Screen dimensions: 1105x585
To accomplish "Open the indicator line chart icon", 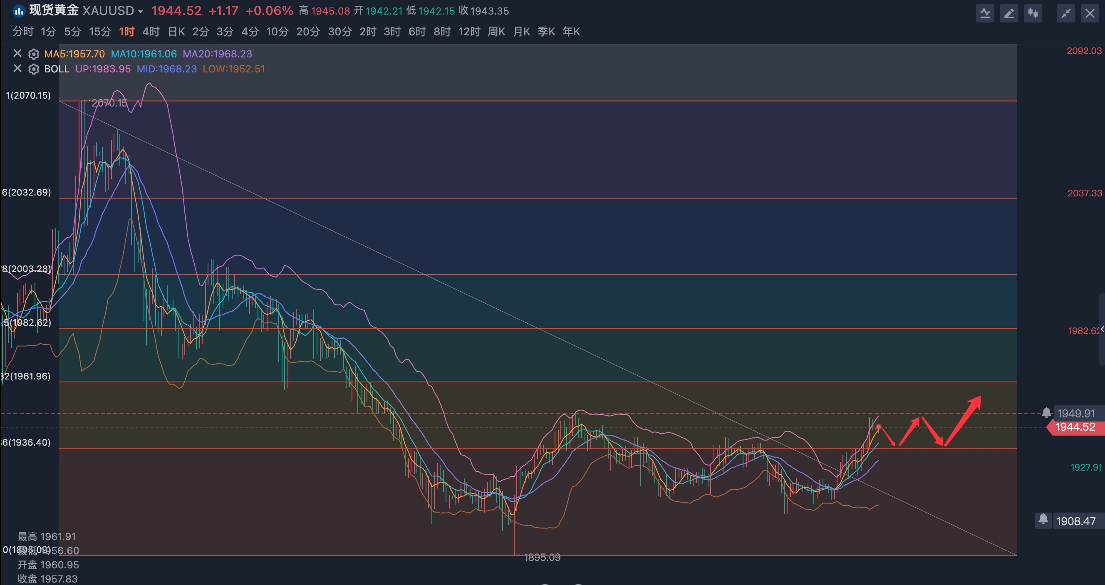I will [985, 13].
